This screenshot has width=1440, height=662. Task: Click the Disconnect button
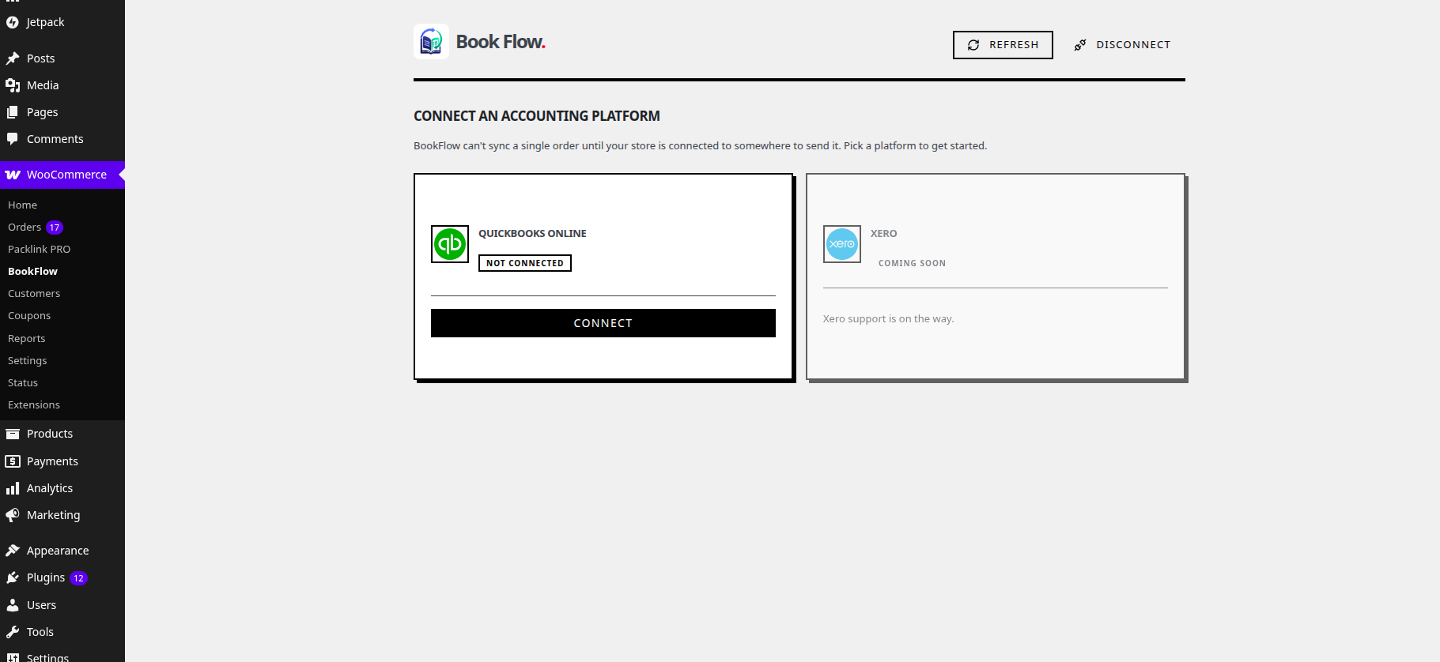click(x=1122, y=45)
